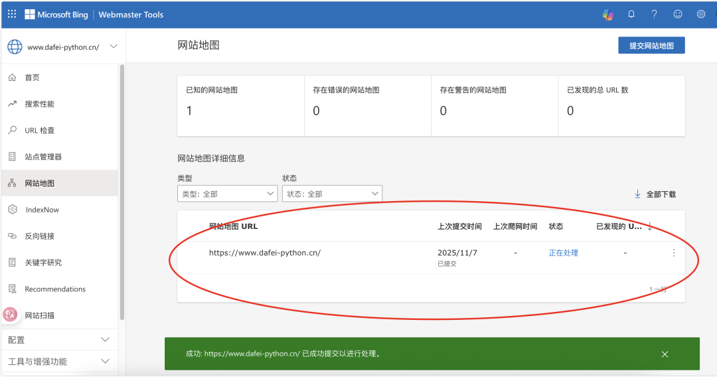Open the app launcher grid icon
Viewport: 717px width, 377px height.
click(12, 14)
